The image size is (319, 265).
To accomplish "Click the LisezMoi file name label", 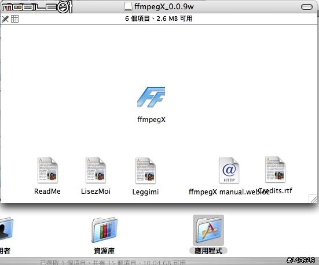I will click(96, 192).
